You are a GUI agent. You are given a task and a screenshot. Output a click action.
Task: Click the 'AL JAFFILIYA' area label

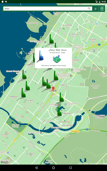[x=74, y=34]
